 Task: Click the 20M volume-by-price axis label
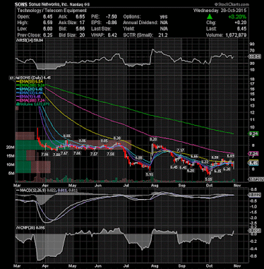(x=10, y=147)
